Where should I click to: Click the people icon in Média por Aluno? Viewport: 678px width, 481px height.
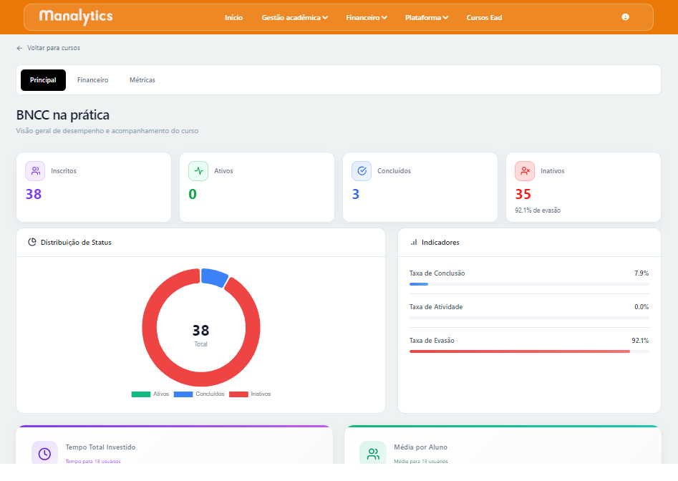(x=373, y=453)
